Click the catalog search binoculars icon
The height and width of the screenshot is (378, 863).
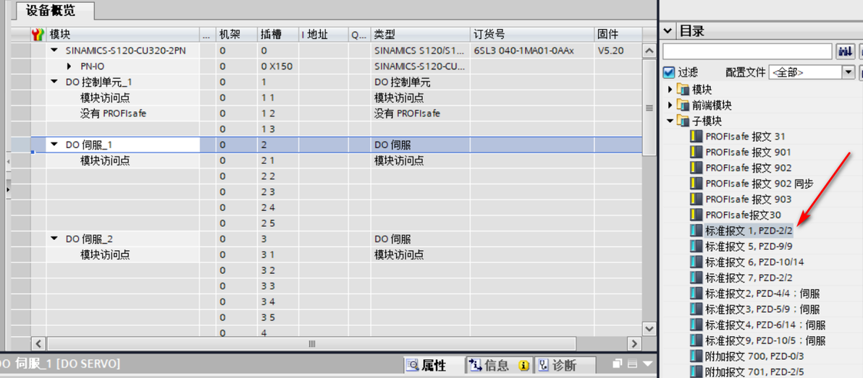tap(844, 51)
